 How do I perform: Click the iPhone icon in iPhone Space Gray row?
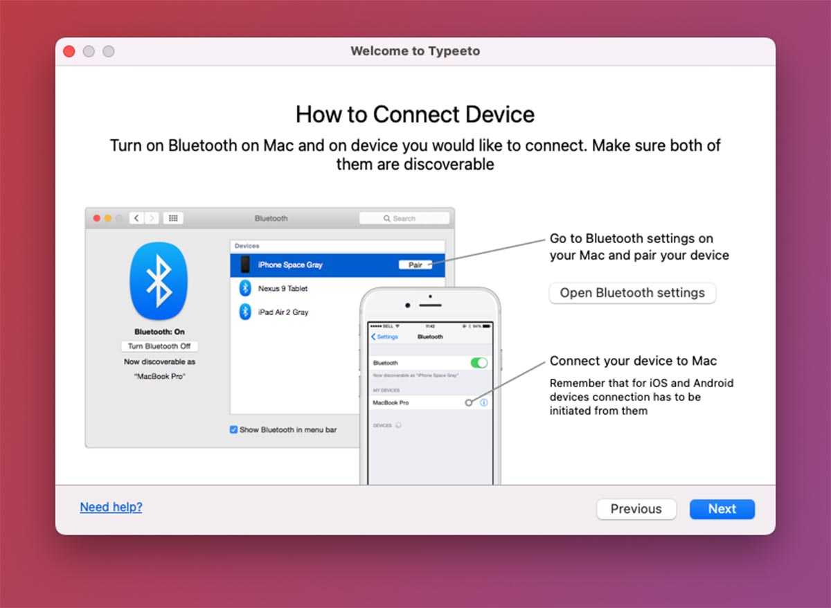[x=245, y=265]
